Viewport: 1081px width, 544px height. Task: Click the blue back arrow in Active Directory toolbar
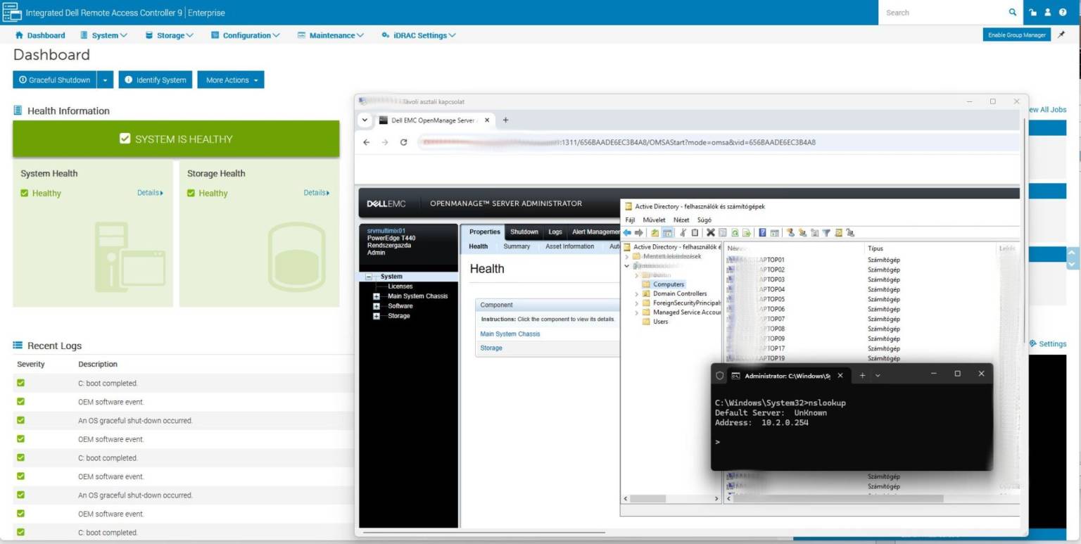click(x=628, y=232)
